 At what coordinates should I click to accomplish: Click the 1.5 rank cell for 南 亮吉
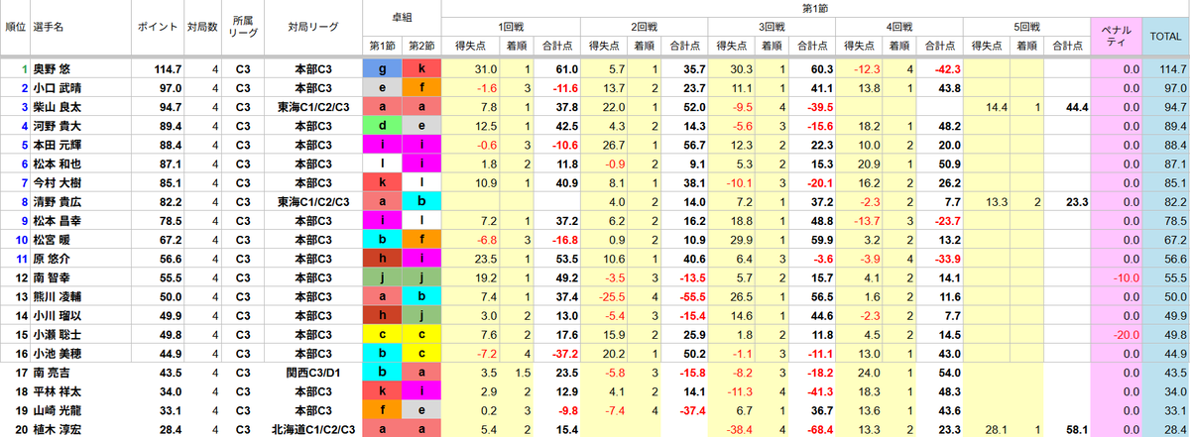(x=518, y=374)
